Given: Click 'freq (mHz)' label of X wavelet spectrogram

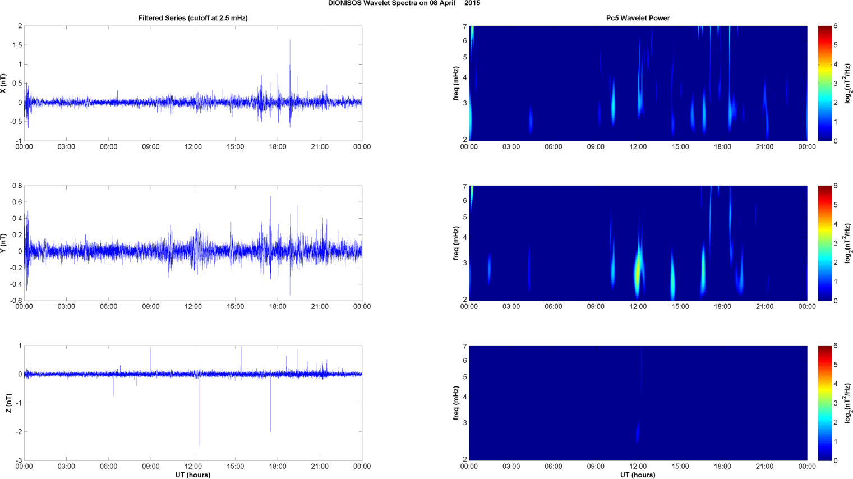Looking at the screenshot, I should point(457,83).
